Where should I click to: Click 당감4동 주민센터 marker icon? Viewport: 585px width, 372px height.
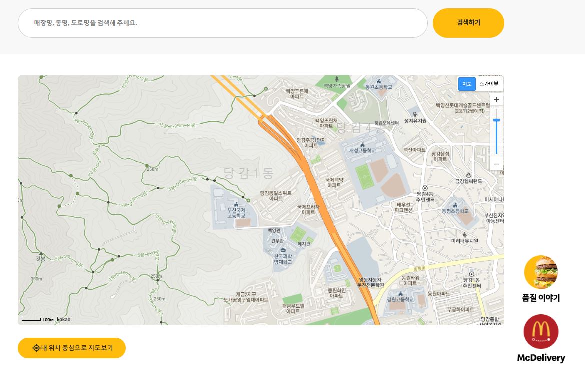(x=425, y=188)
